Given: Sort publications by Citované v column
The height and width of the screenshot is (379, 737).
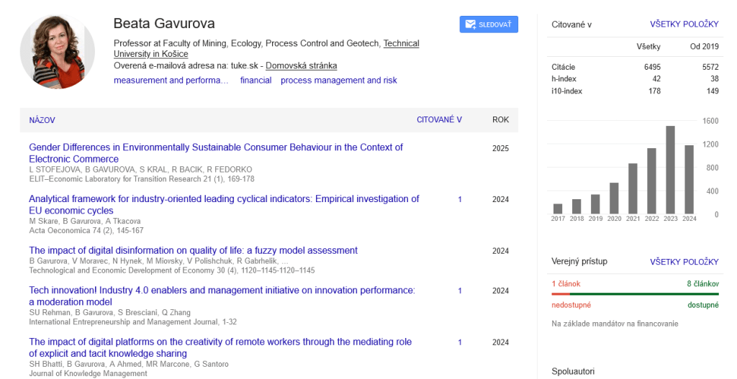Looking at the screenshot, I should point(439,120).
